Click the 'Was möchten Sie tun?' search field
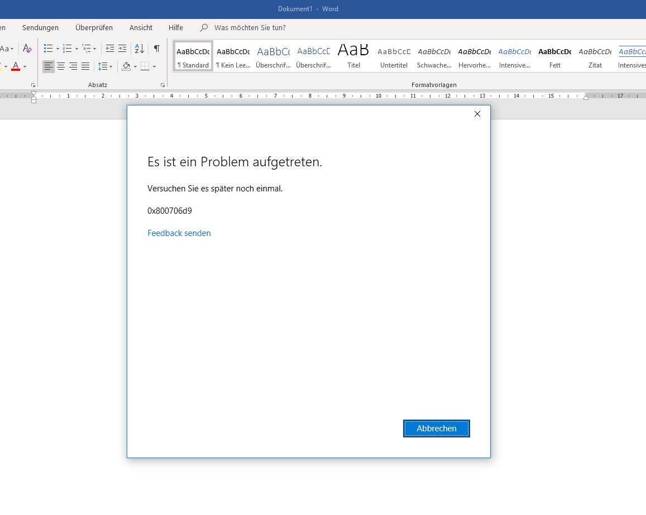Screen dimensions: 646x515 click(250, 27)
